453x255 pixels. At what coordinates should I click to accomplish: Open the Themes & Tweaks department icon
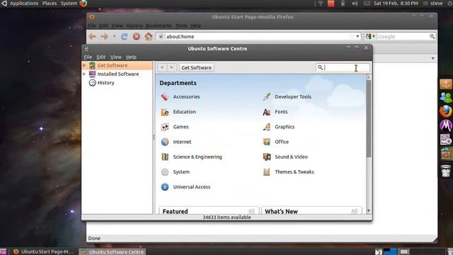tap(267, 171)
